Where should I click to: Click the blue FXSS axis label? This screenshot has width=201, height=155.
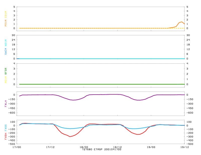(x=6, y=128)
